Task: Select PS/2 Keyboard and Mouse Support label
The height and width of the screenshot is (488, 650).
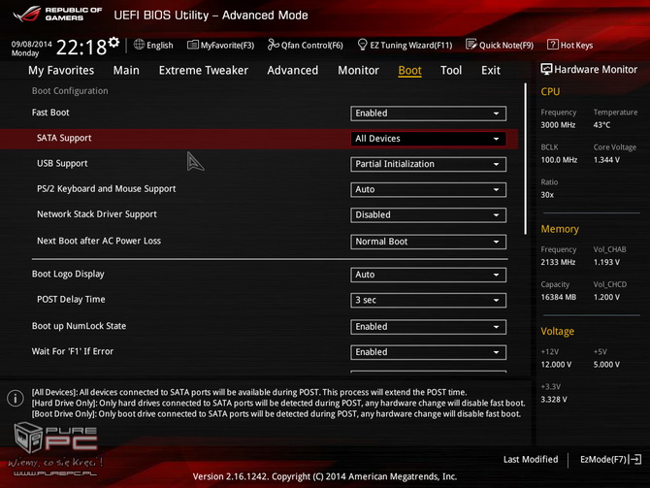Action: click(106, 189)
